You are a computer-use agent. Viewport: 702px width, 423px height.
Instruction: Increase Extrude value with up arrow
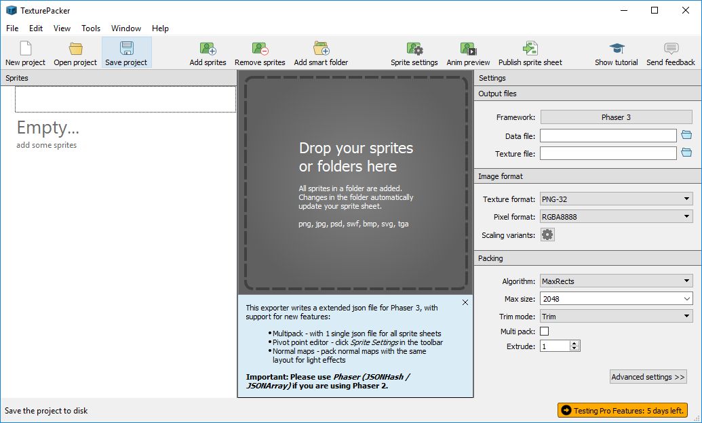click(x=575, y=343)
